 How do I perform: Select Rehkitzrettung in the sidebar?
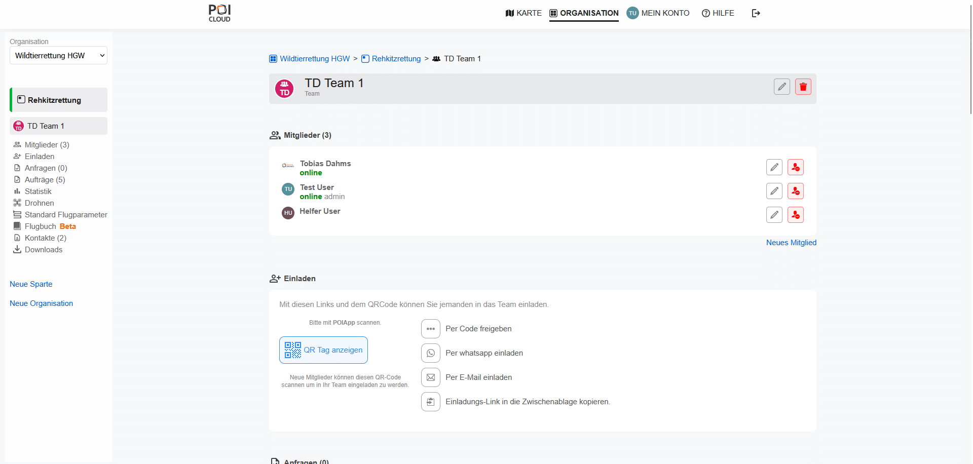[x=58, y=100]
